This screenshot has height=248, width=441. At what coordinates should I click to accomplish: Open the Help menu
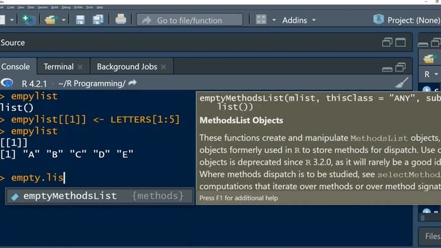pos(99,8)
